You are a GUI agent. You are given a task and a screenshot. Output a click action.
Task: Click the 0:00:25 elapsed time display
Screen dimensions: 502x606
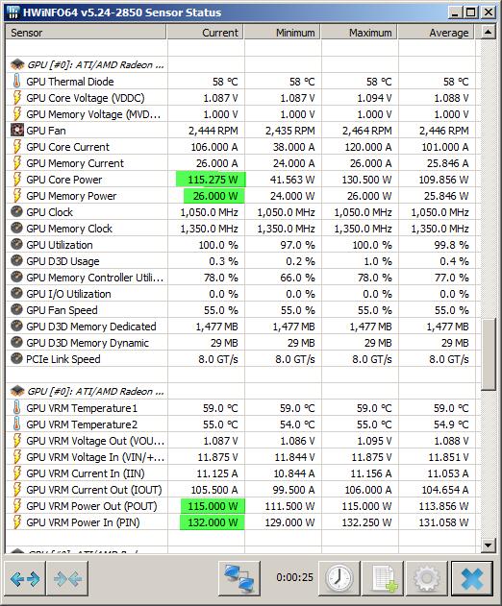click(294, 577)
